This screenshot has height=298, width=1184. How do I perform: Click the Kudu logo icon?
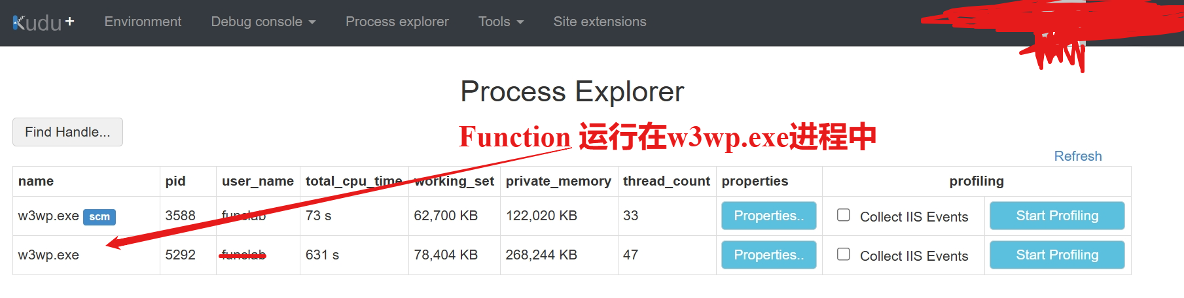(x=37, y=23)
